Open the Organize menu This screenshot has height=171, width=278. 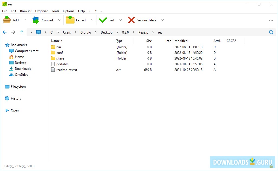(42, 11)
